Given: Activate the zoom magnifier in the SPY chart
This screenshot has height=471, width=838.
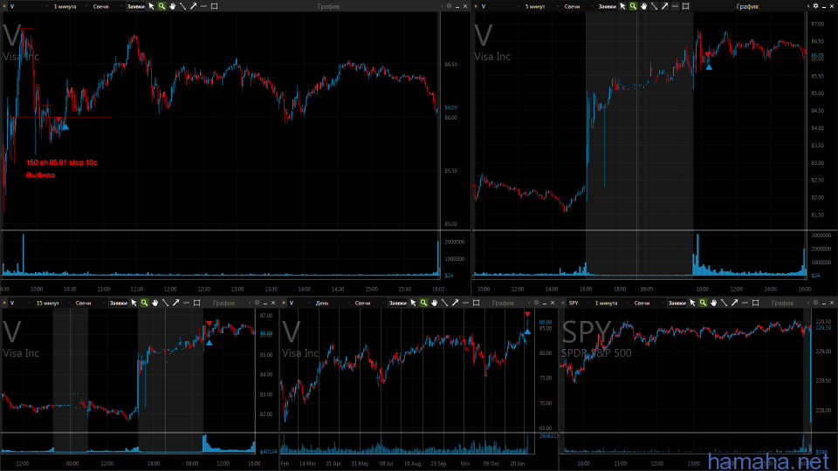Looking at the screenshot, I should coord(703,303).
